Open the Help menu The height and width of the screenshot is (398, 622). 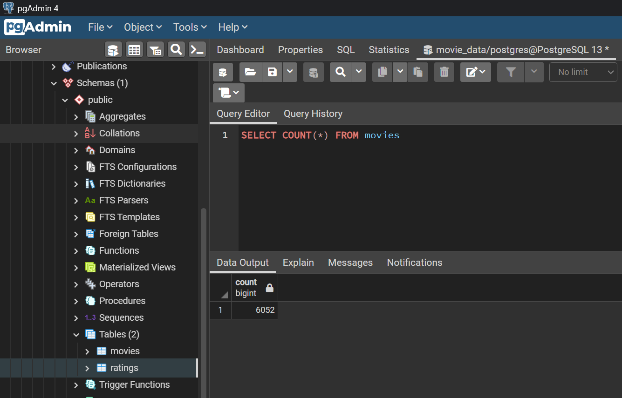click(x=233, y=27)
